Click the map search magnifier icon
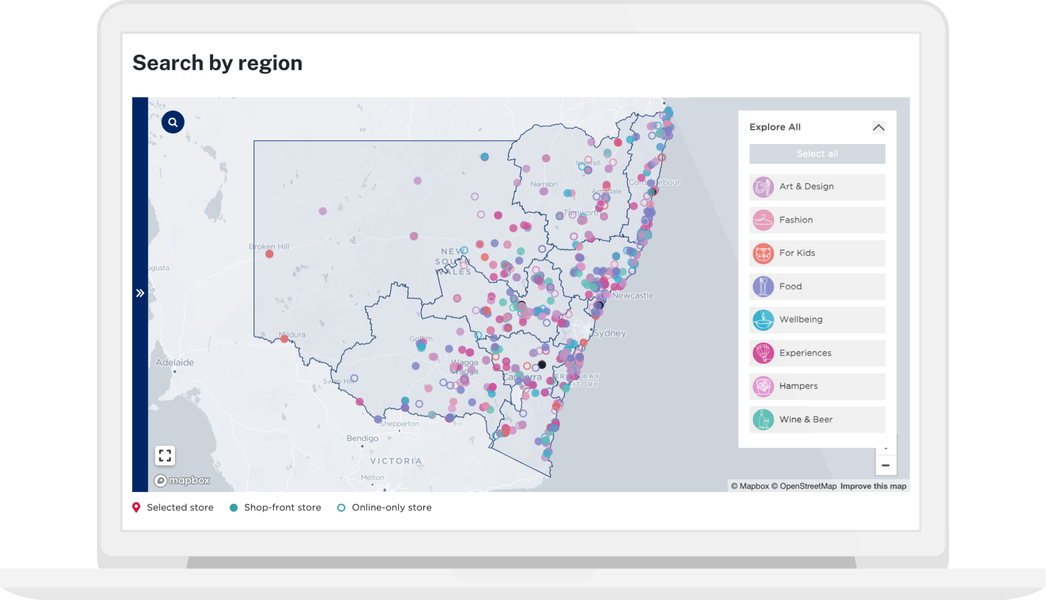1046x600 pixels. [173, 122]
